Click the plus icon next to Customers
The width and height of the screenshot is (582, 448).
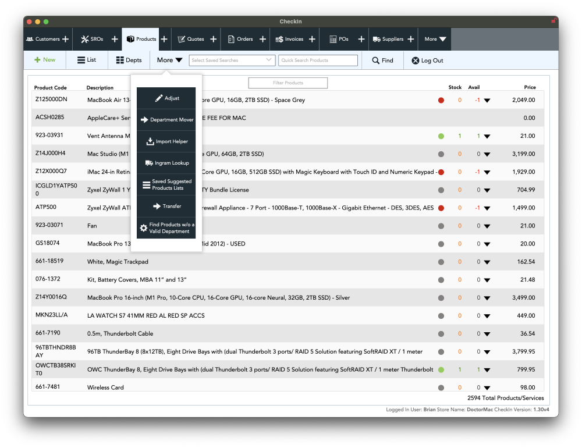(65, 40)
